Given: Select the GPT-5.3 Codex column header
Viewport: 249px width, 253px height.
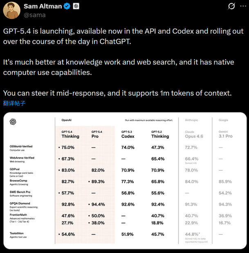Looking at the screenshot, I should click(x=128, y=134).
